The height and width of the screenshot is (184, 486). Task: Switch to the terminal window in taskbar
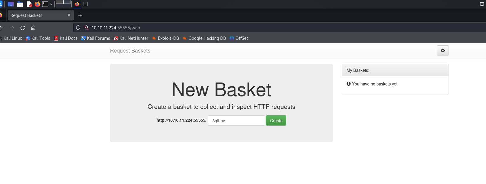pos(85,4)
